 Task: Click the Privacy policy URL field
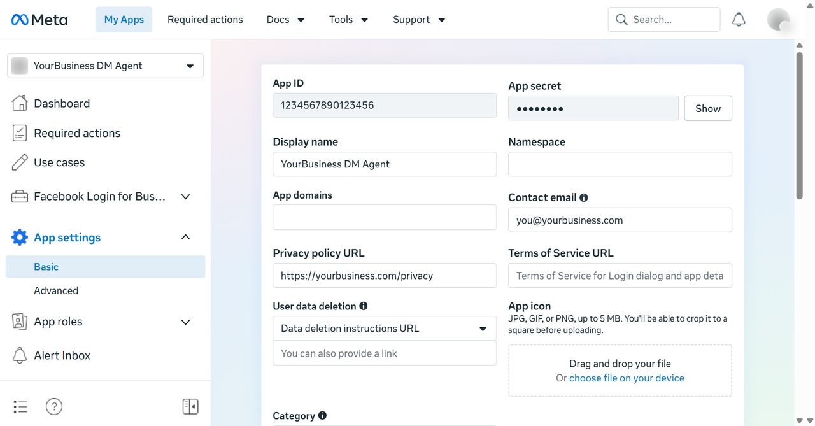385,276
